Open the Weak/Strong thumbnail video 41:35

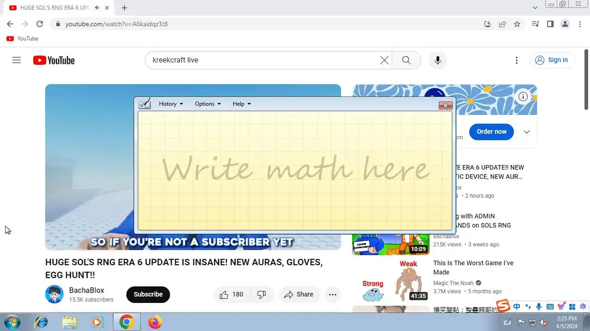(391, 280)
